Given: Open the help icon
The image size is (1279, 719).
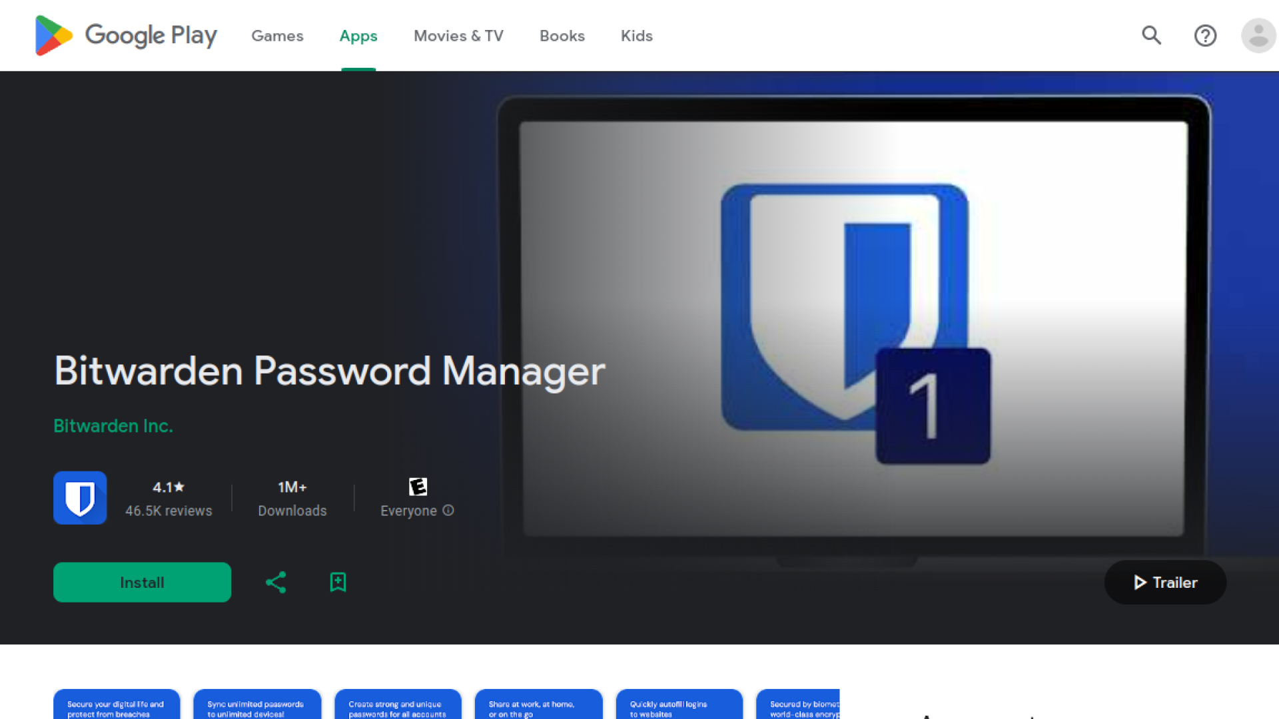Looking at the screenshot, I should tap(1205, 36).
